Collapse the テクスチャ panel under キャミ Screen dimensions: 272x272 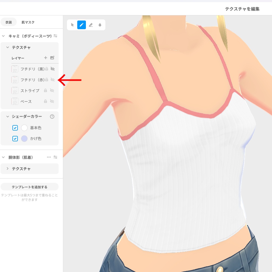point(8,47)
